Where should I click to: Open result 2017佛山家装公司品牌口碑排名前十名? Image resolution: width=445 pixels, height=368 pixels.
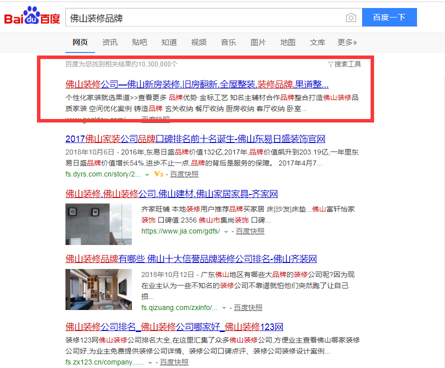pyautogui.click(x=195, y=139)
